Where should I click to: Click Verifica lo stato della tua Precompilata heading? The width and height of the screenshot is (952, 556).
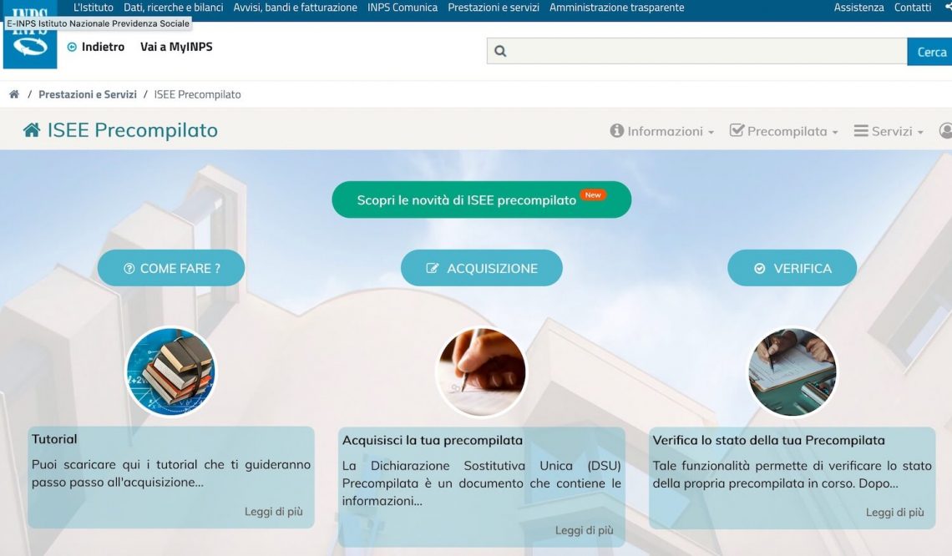(768, 440)
